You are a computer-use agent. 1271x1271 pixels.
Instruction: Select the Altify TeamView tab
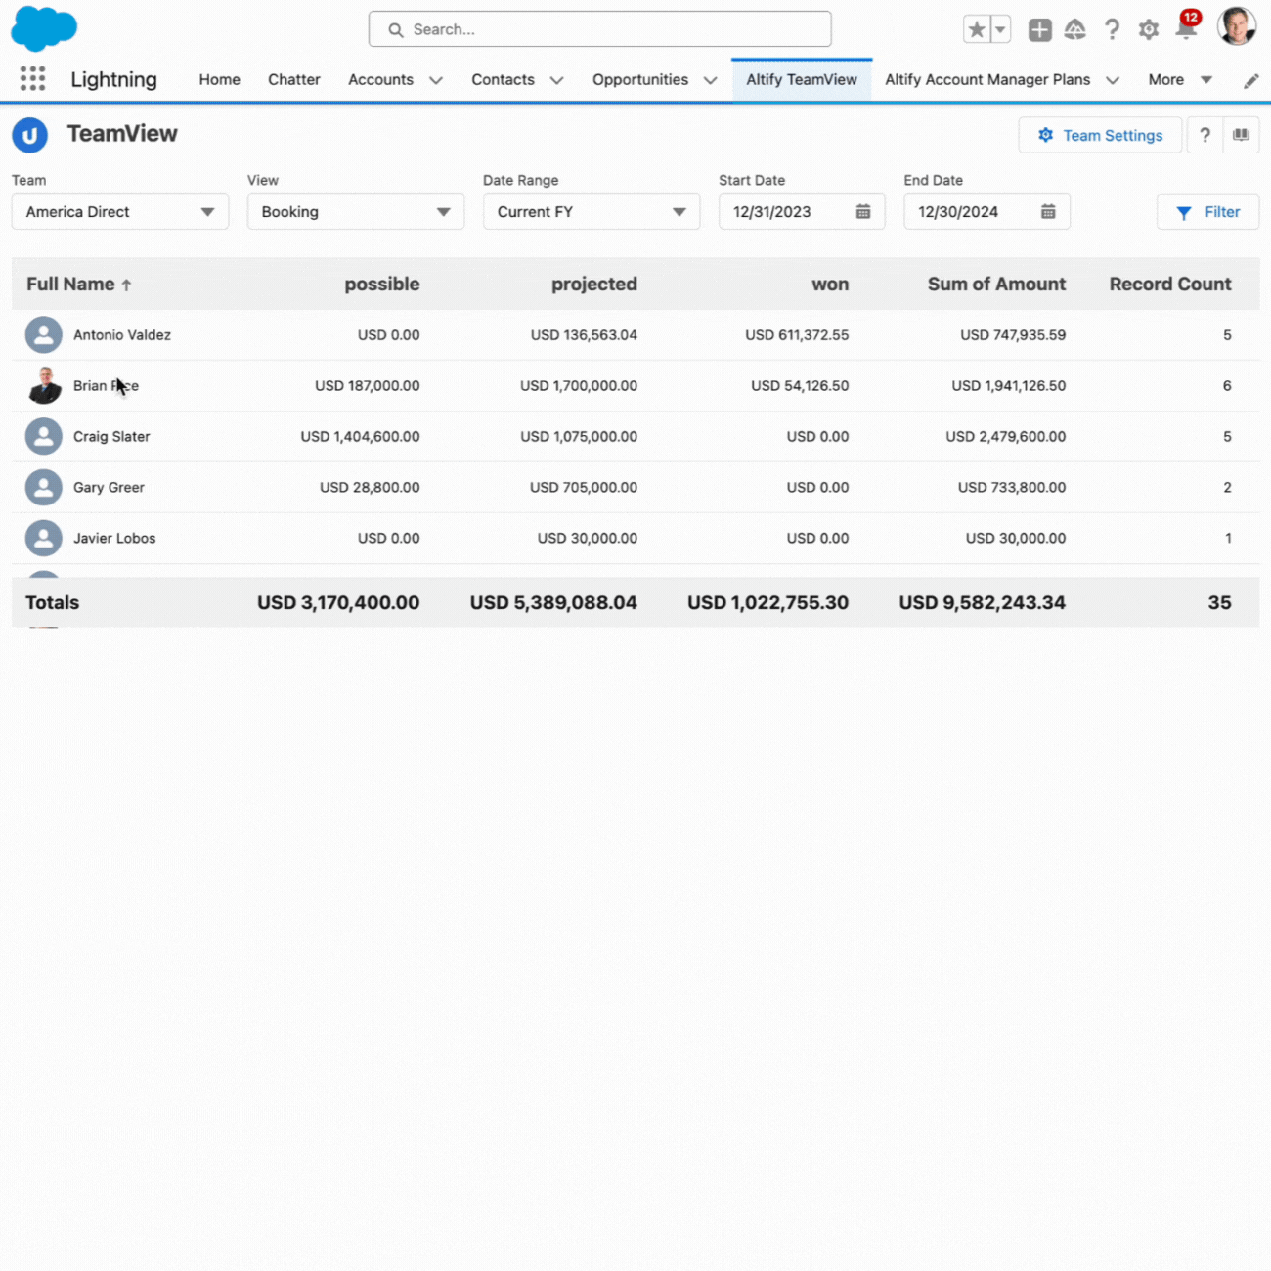pyautogui.click(x=802, y=79)
